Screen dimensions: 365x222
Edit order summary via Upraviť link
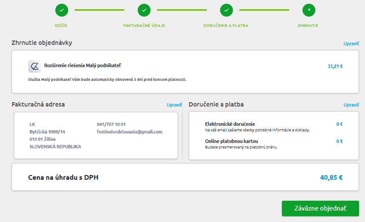click(351, 43)
